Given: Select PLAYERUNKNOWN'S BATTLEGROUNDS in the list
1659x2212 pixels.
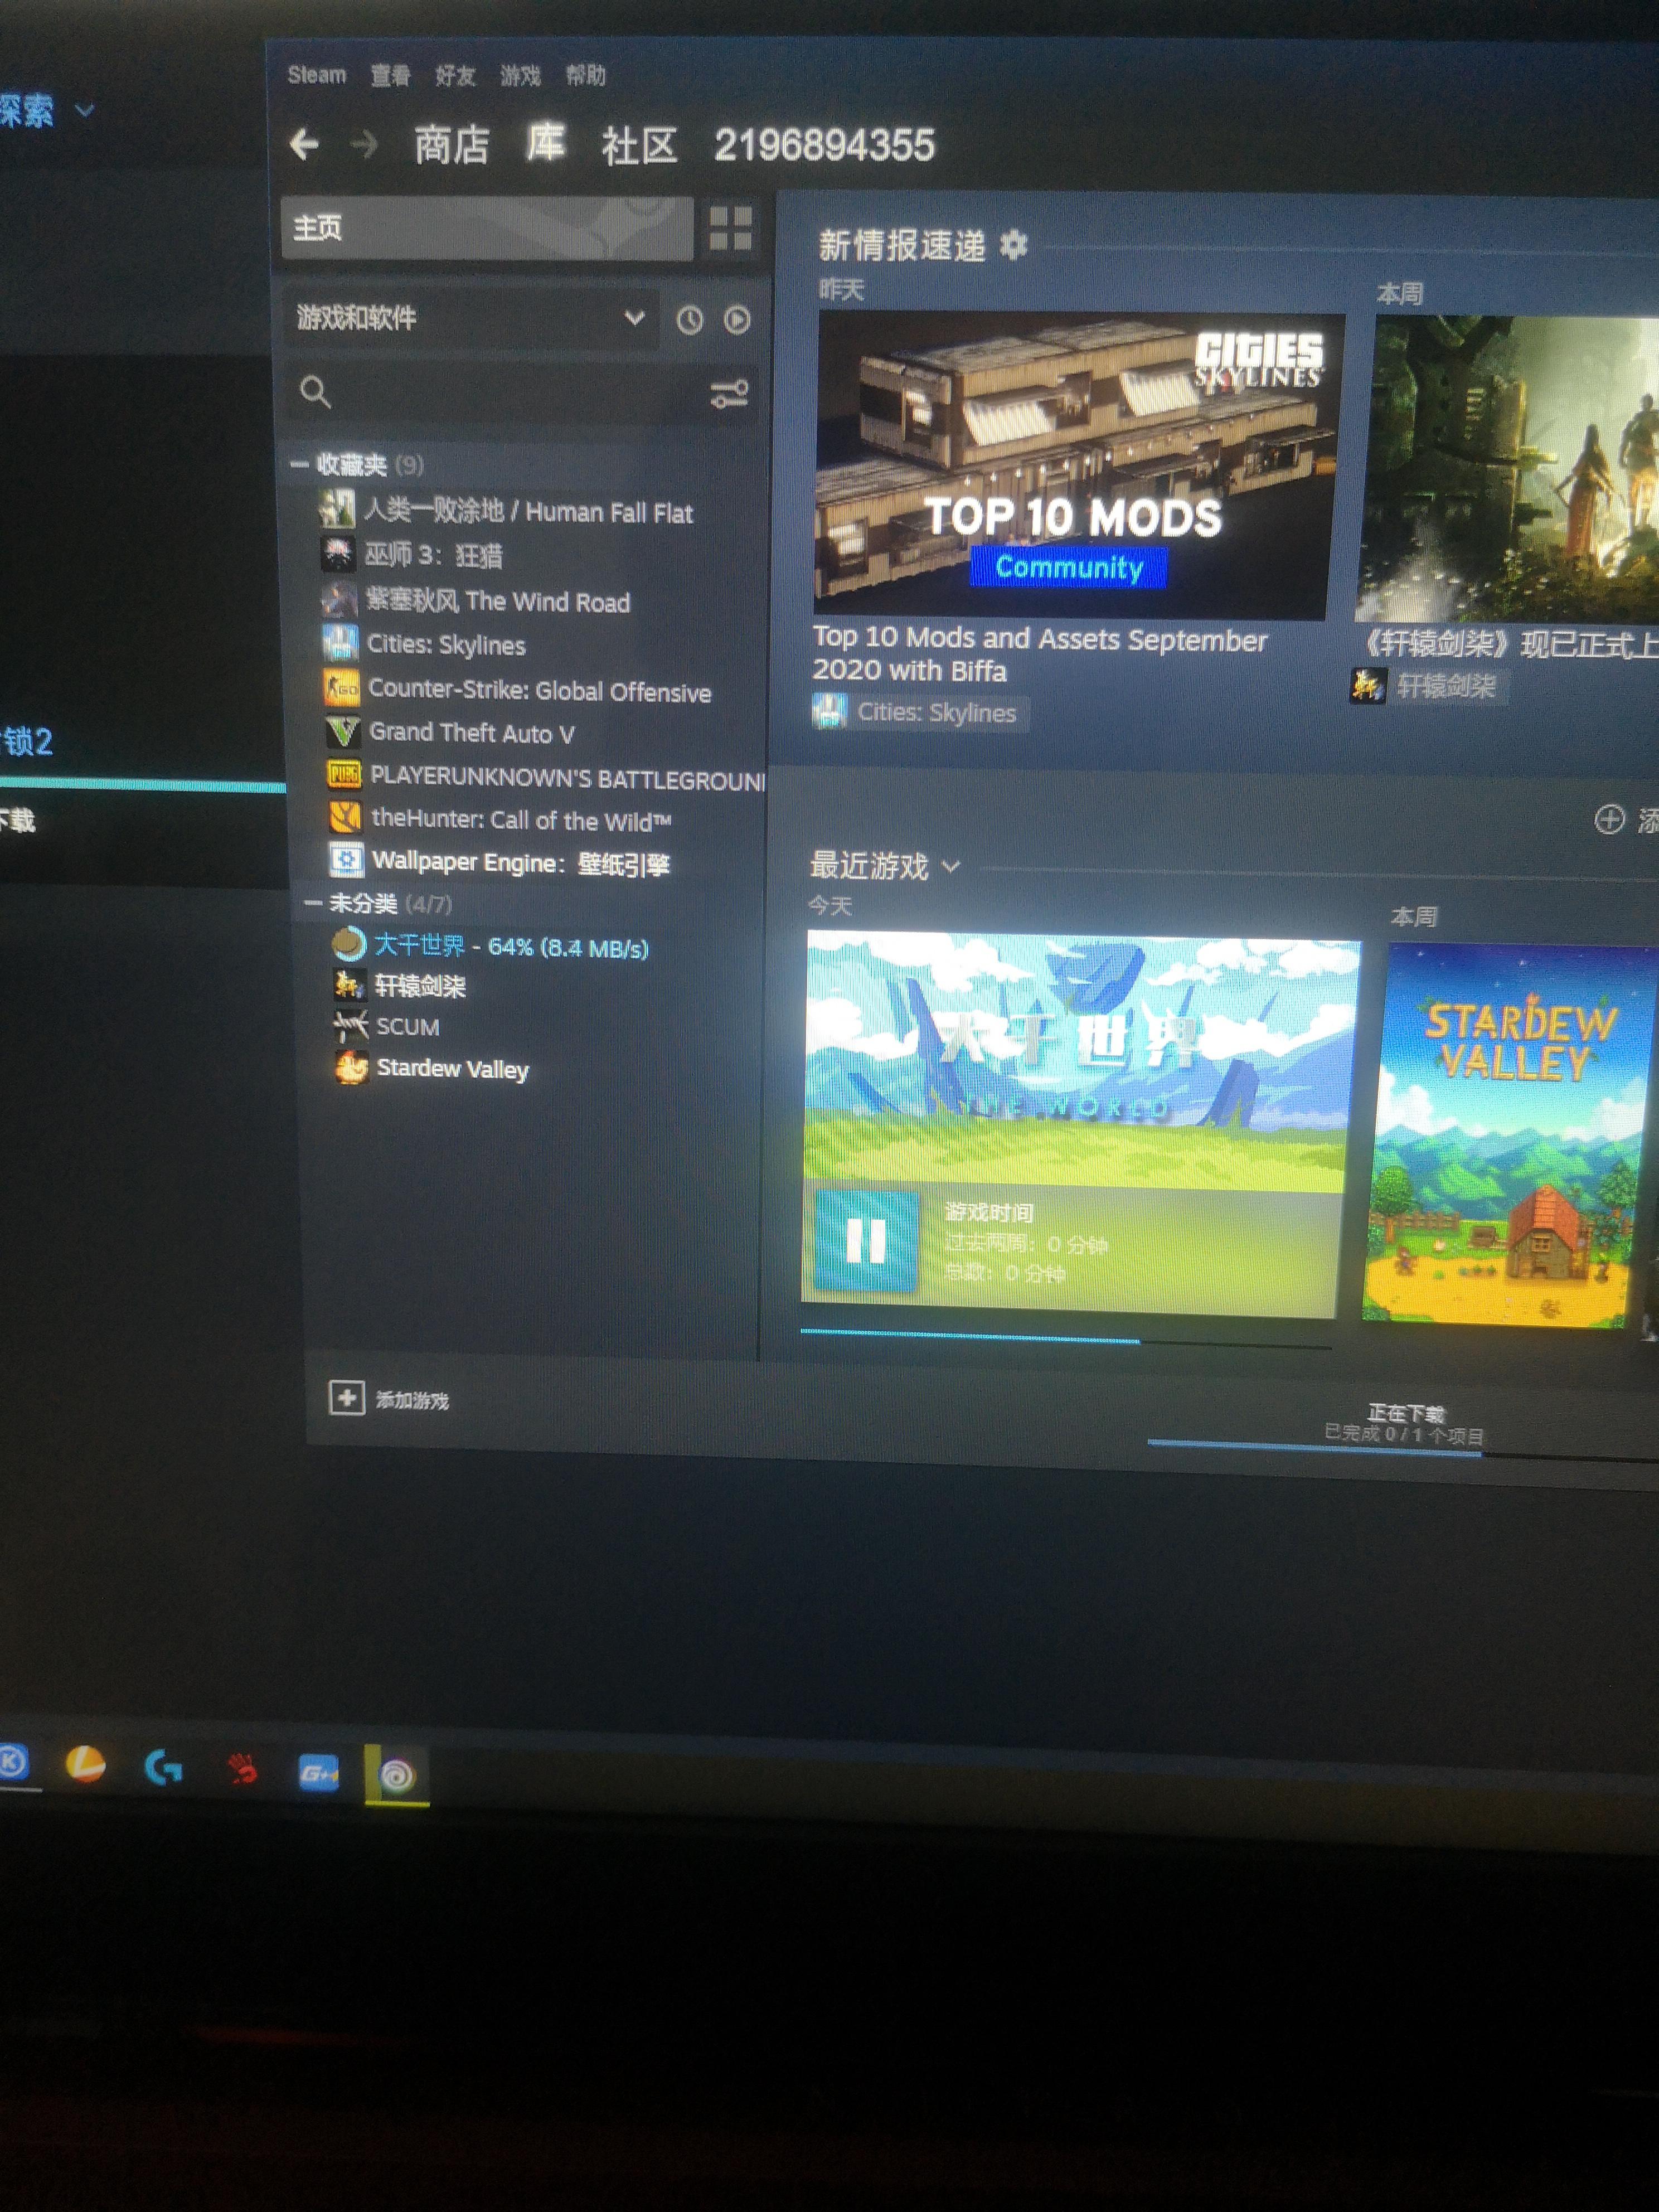Looking at the screenshot, I should tap(567, 778).
